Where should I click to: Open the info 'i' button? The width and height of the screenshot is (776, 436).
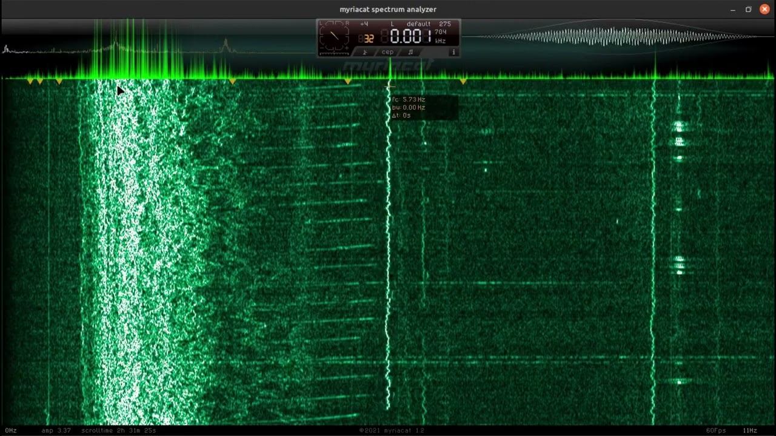tap(453, 52)
